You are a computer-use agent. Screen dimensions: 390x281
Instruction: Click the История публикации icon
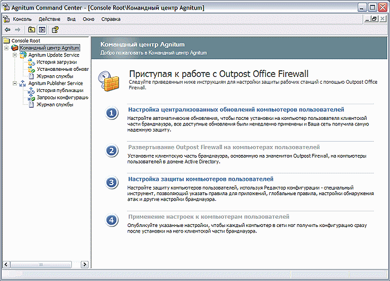pos(31,90)
